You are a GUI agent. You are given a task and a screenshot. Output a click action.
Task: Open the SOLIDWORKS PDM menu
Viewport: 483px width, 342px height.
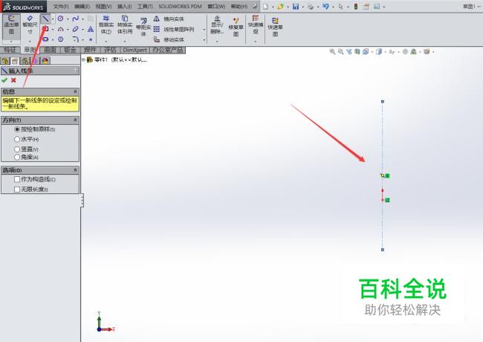coord(180,7)
